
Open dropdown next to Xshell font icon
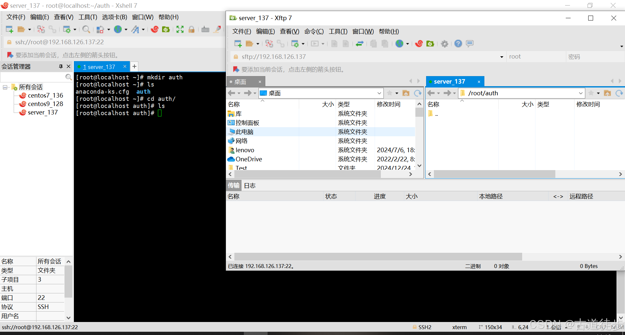[x=143, y=30]
